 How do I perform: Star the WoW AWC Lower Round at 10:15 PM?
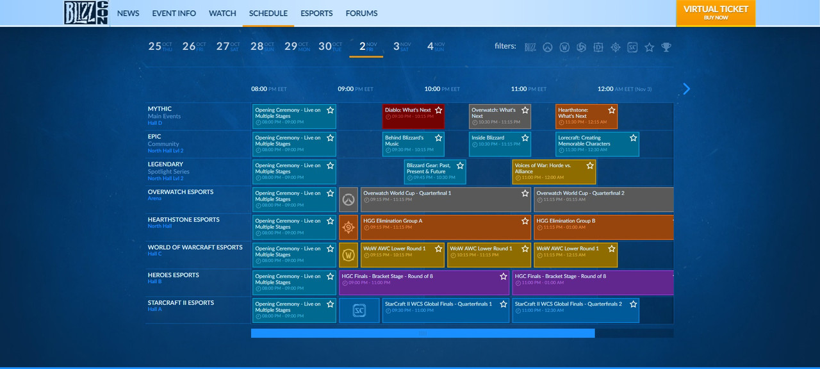click(525, 249)
